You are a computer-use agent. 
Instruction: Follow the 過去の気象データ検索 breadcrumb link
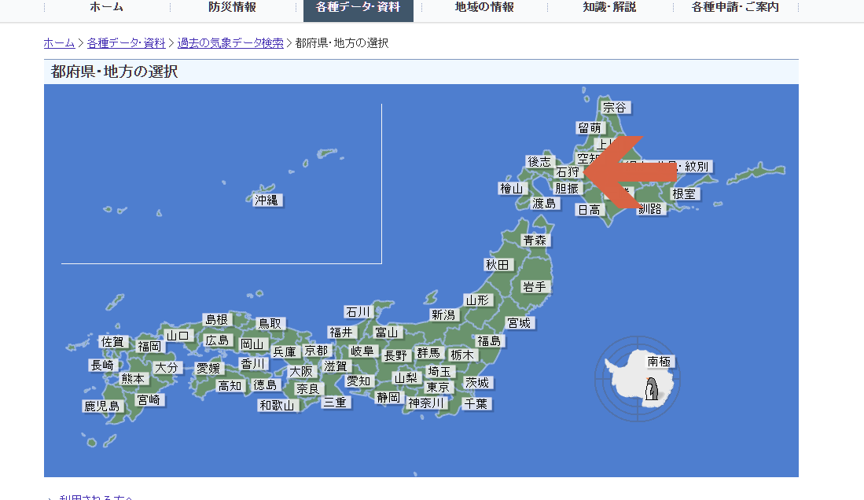click(x=230, y=43)
